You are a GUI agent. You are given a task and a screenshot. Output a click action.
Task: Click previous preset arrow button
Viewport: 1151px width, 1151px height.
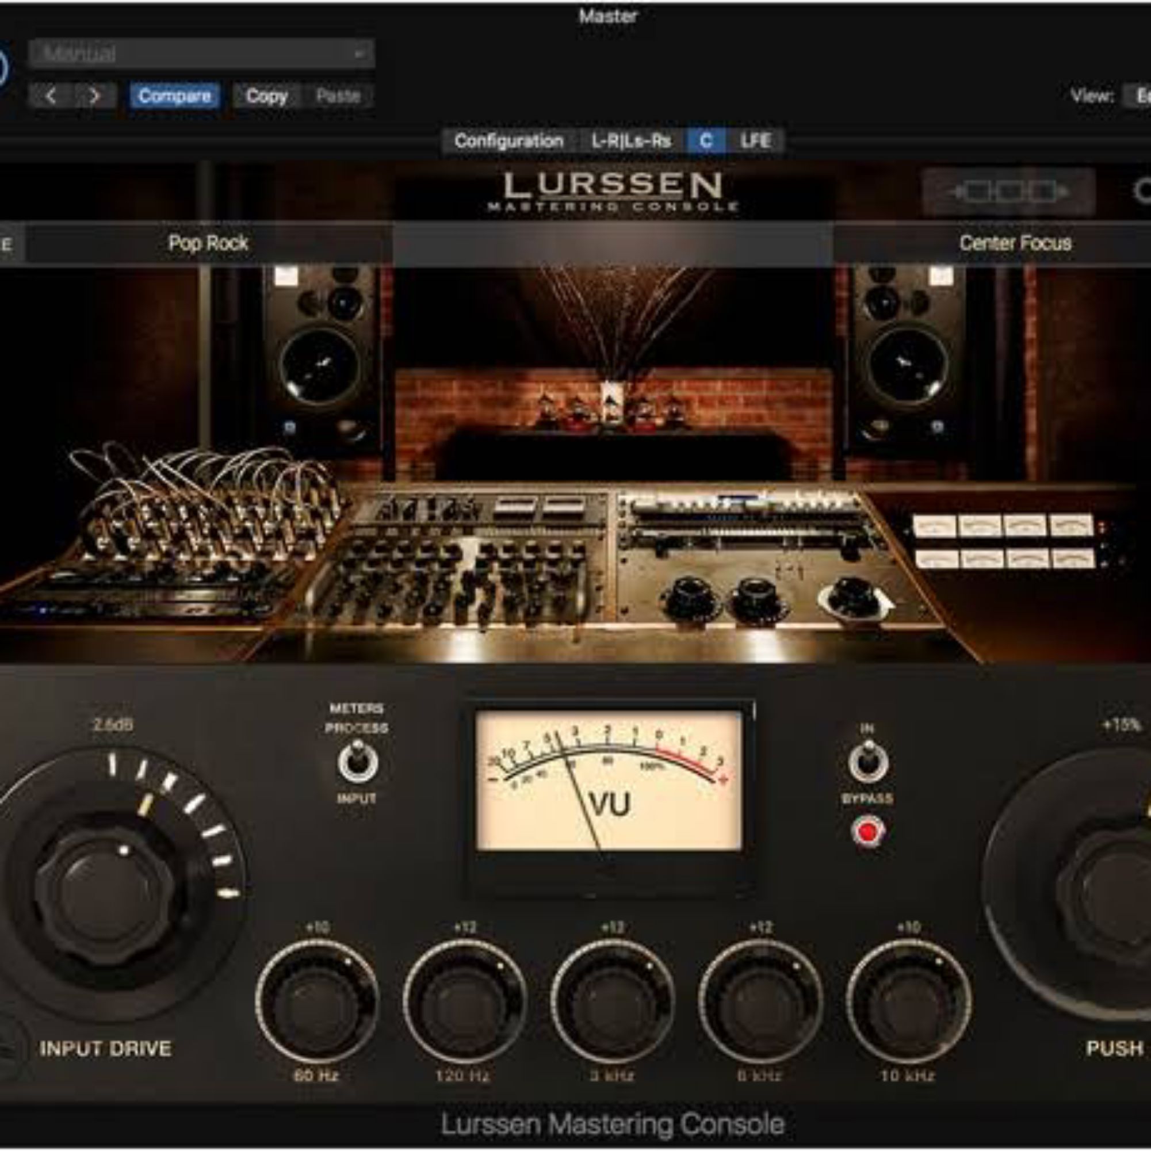pyautogui.click(x=51, y=96)
